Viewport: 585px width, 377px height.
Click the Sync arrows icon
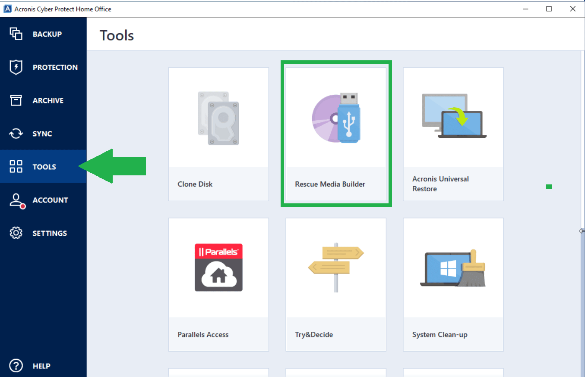point(16,134)
